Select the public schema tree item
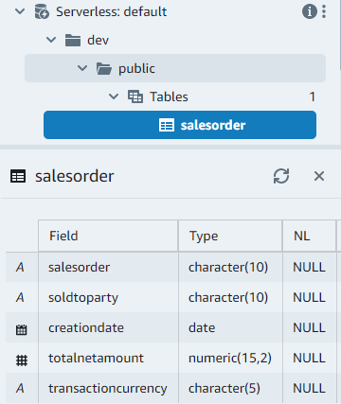This screenshot has width=341, height=404. [x=175, y=68]
